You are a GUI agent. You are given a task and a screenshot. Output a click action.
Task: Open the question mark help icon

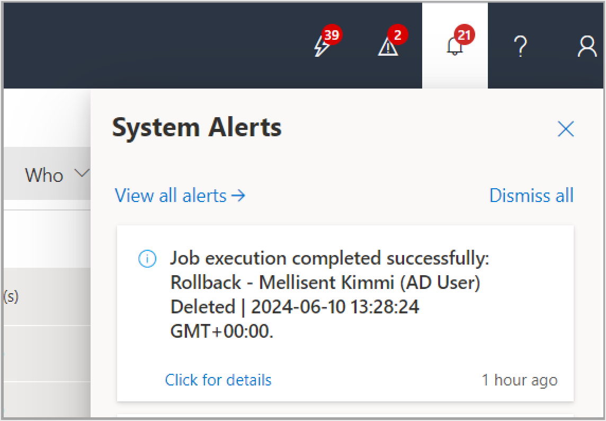tap(521, 47)
